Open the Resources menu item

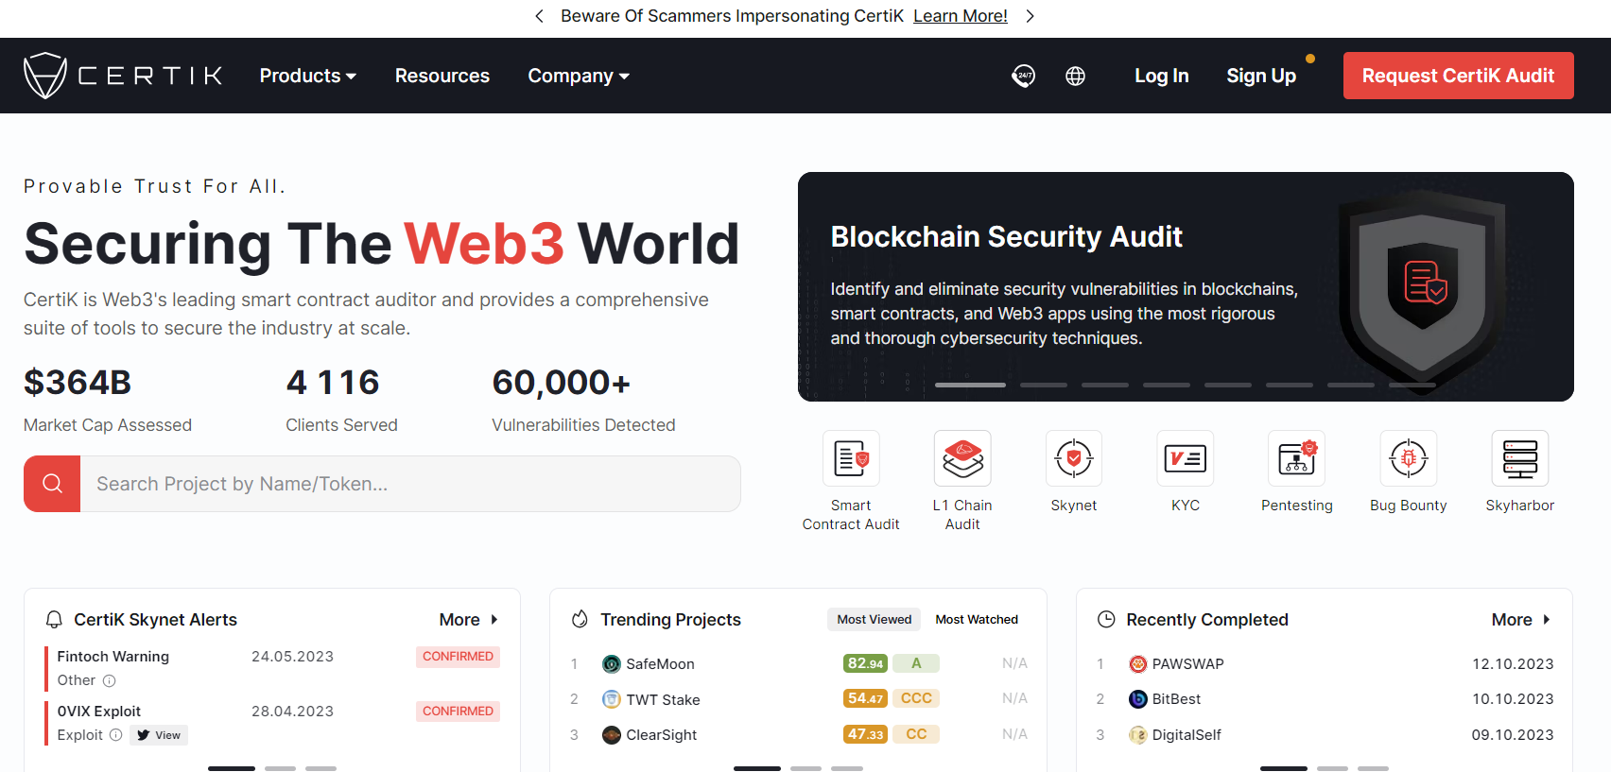point(442,76)
